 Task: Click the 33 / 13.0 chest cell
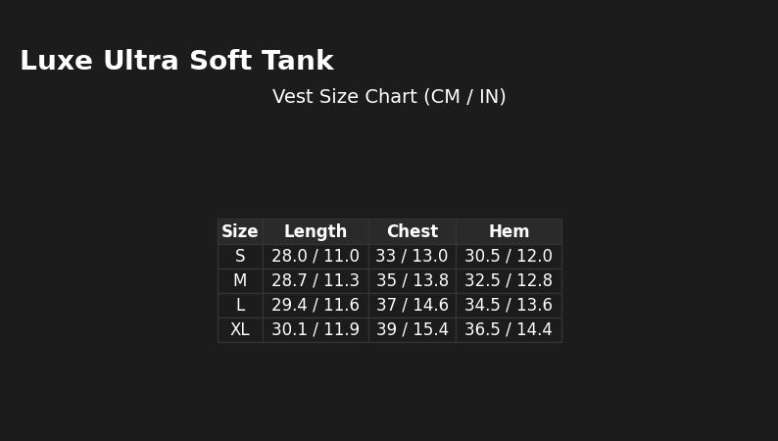(413, 257)
